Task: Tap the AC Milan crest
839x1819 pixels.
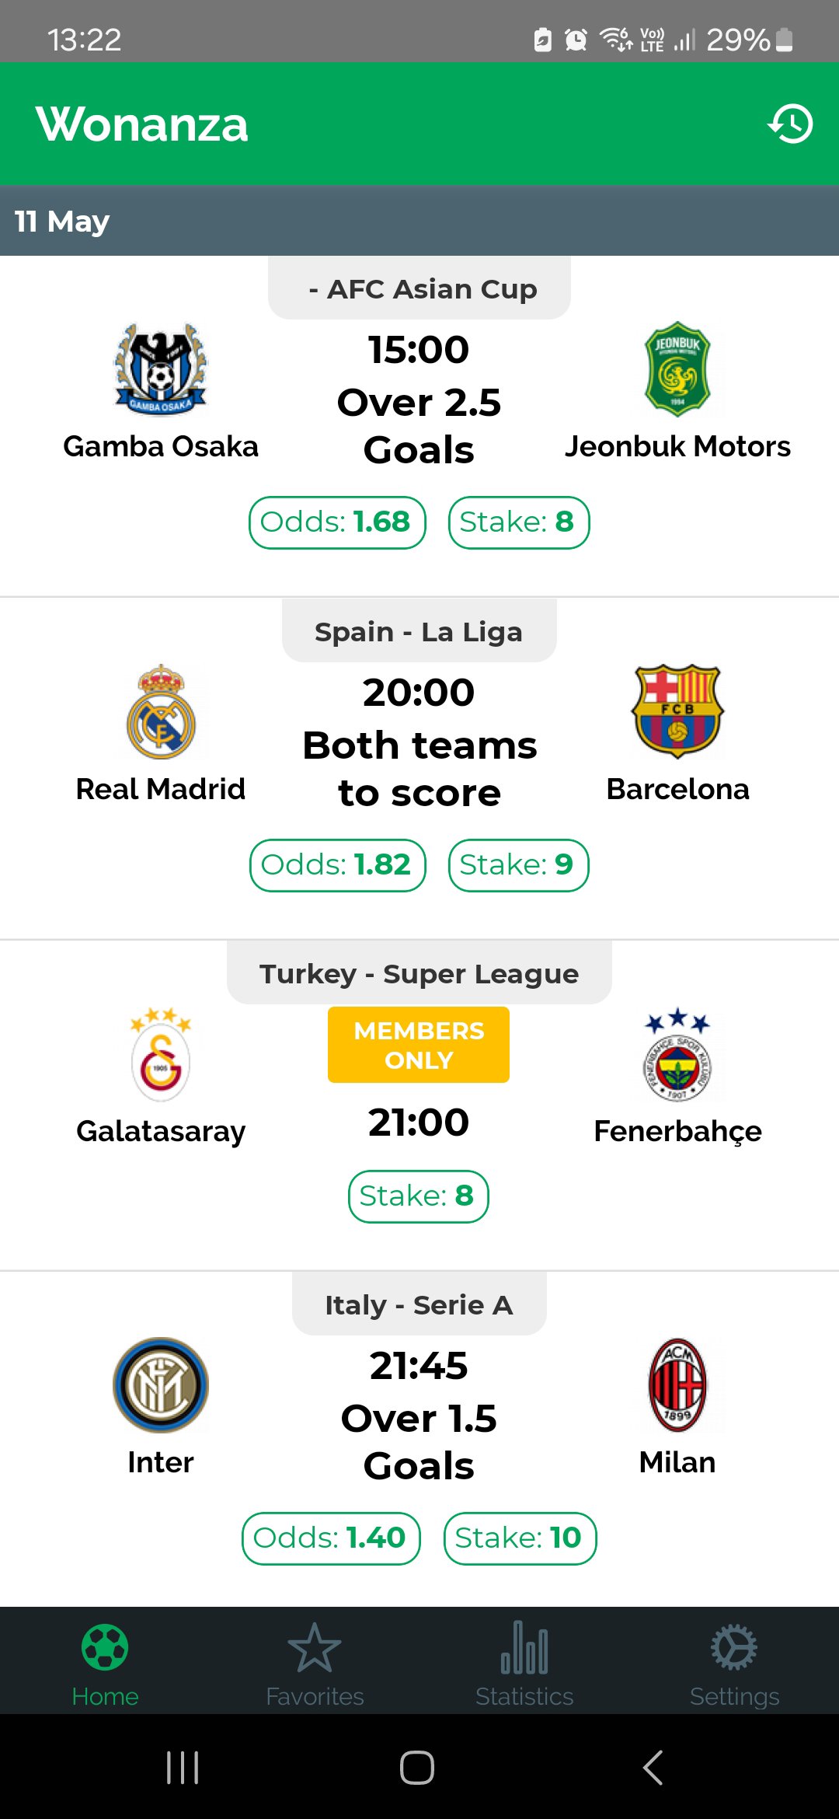Action: tap(677, 1385)
